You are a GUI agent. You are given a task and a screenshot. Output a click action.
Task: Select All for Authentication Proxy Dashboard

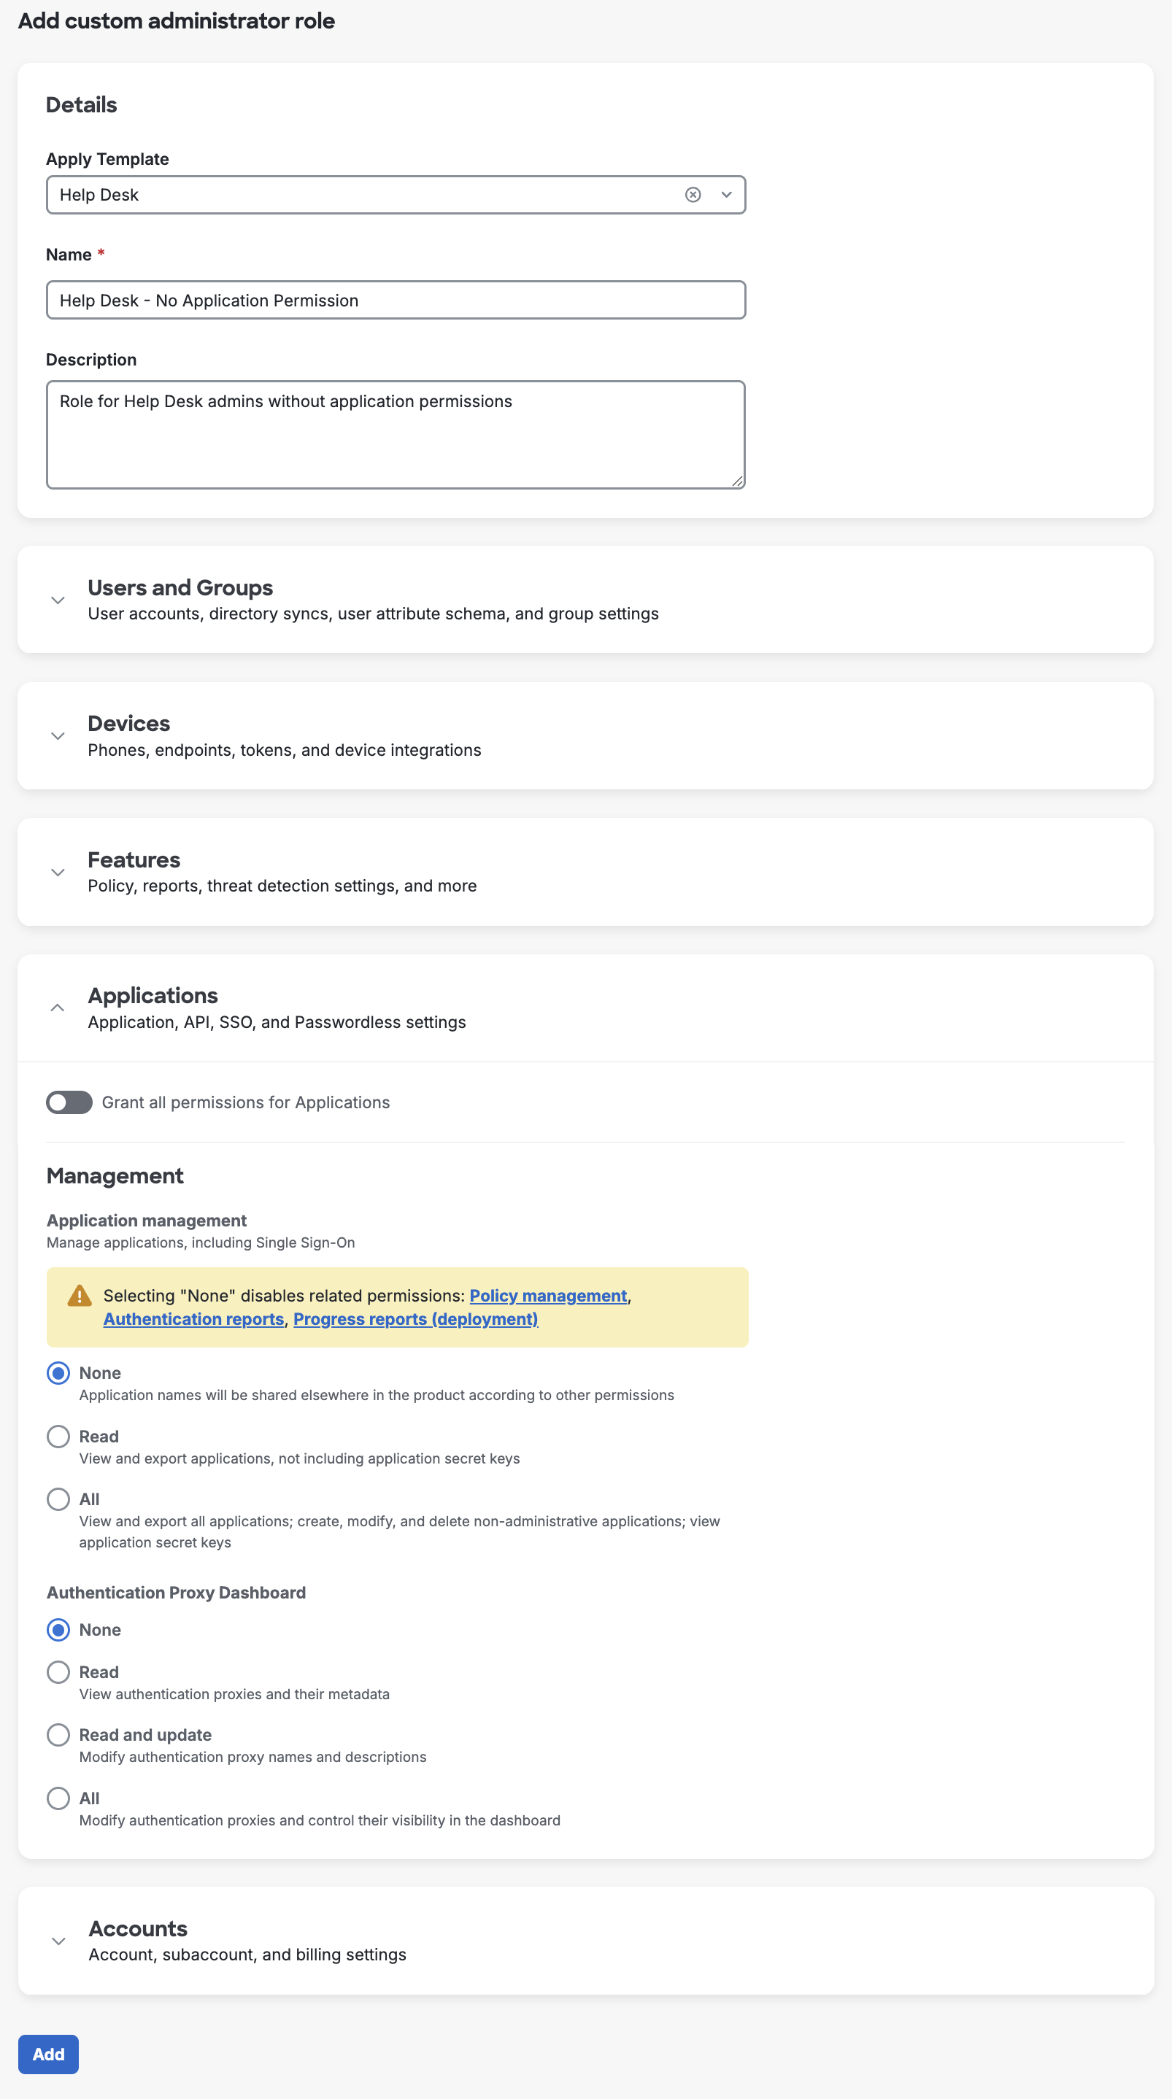point(58,1798)
